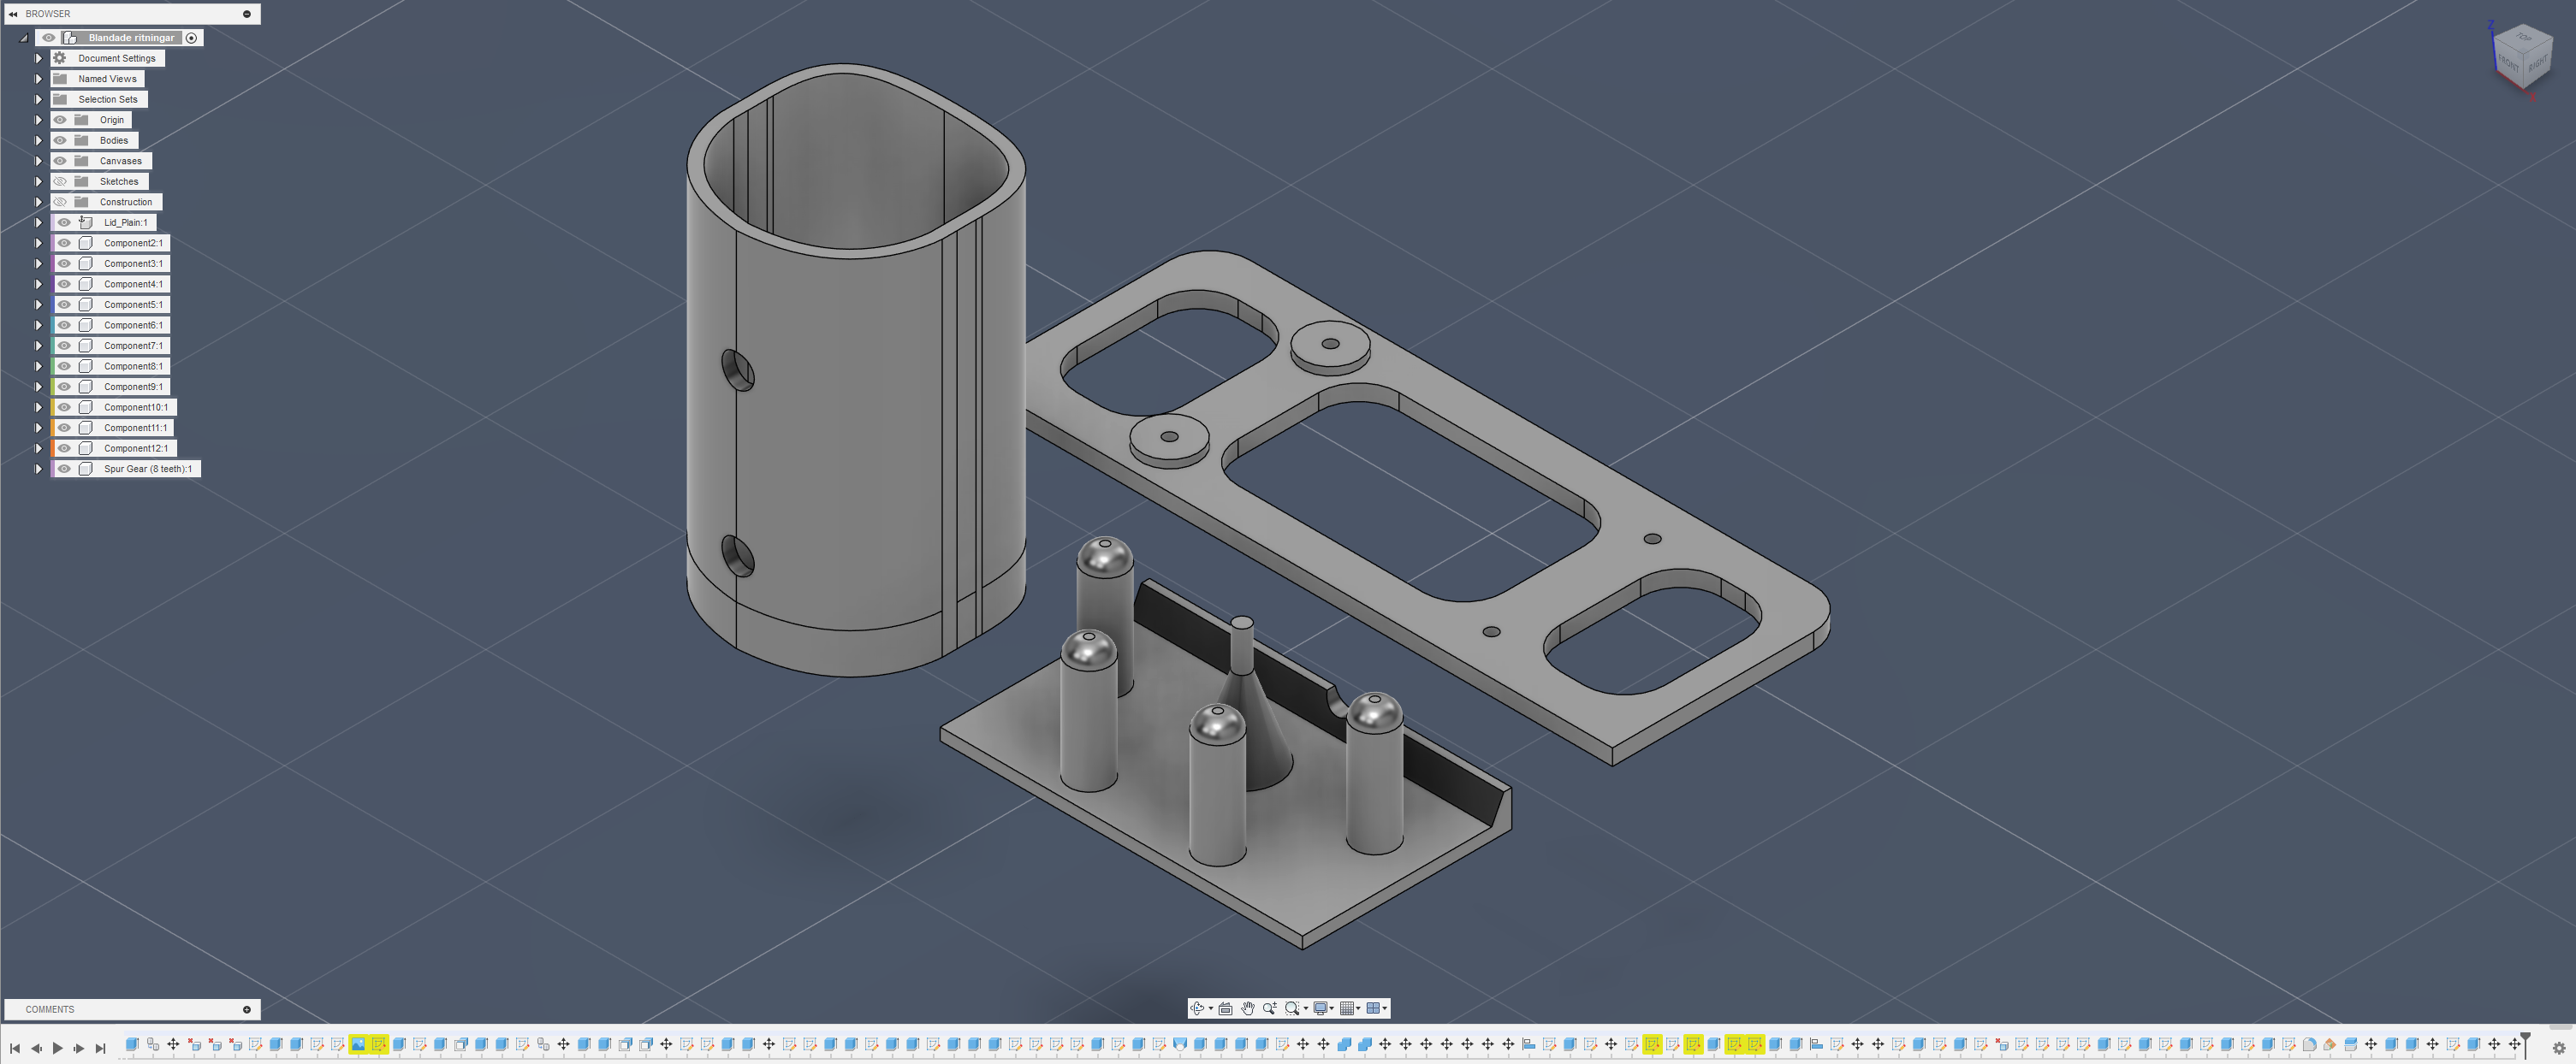Jump to the timeline beginning
The height and width of the screenshot is (1064, 2576).
click(x=15, y=1048)
